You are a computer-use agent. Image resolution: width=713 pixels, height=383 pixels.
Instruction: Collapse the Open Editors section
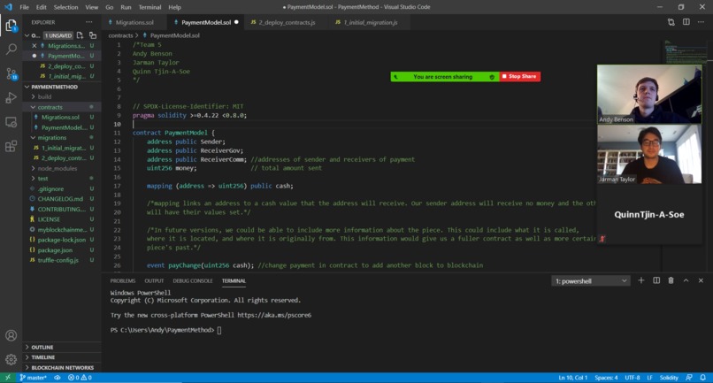click(27, 35)
